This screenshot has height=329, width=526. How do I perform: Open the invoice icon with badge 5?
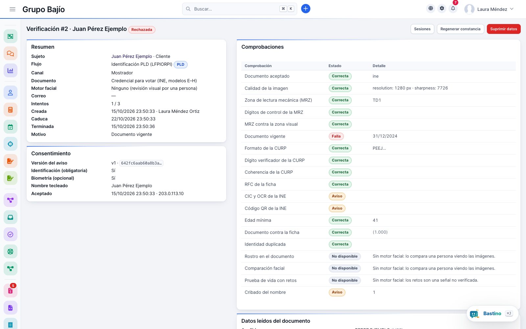tap(11, 291)
